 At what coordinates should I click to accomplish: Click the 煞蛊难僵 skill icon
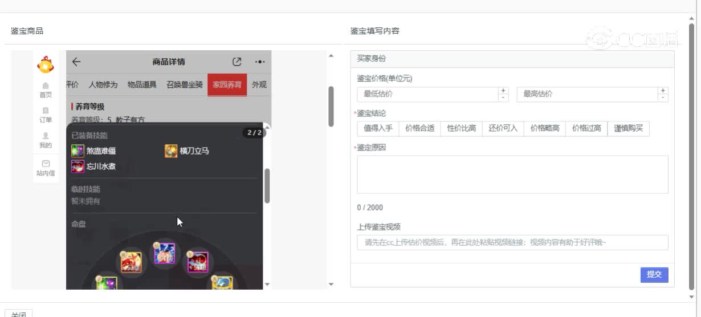pos(78,151)
